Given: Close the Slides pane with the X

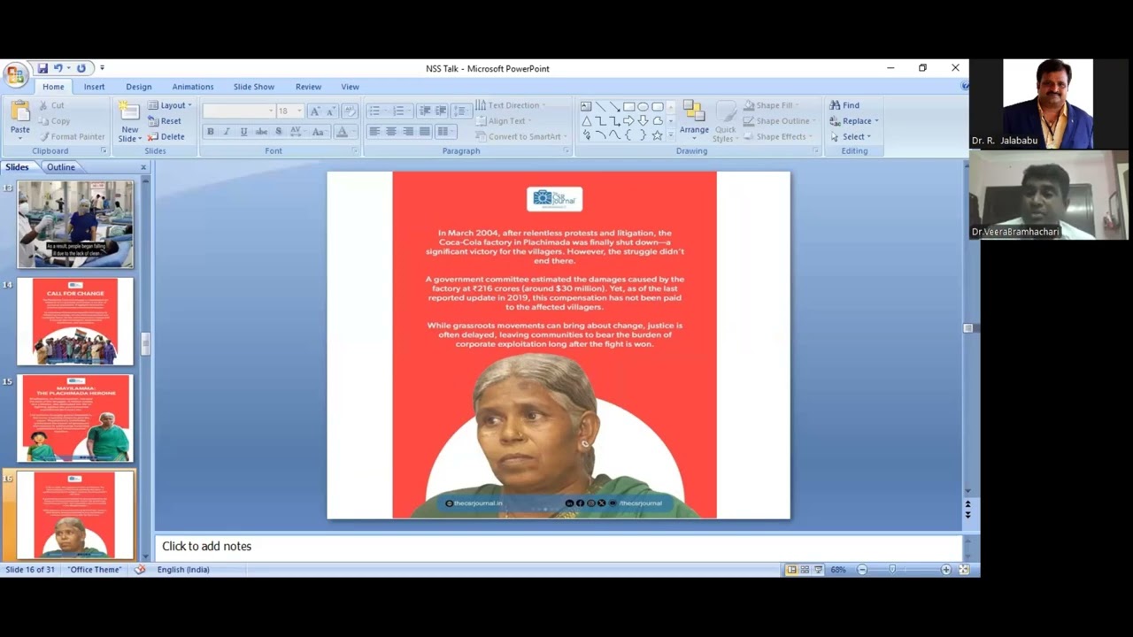Looking at the screenshot, I should point(143,167).
